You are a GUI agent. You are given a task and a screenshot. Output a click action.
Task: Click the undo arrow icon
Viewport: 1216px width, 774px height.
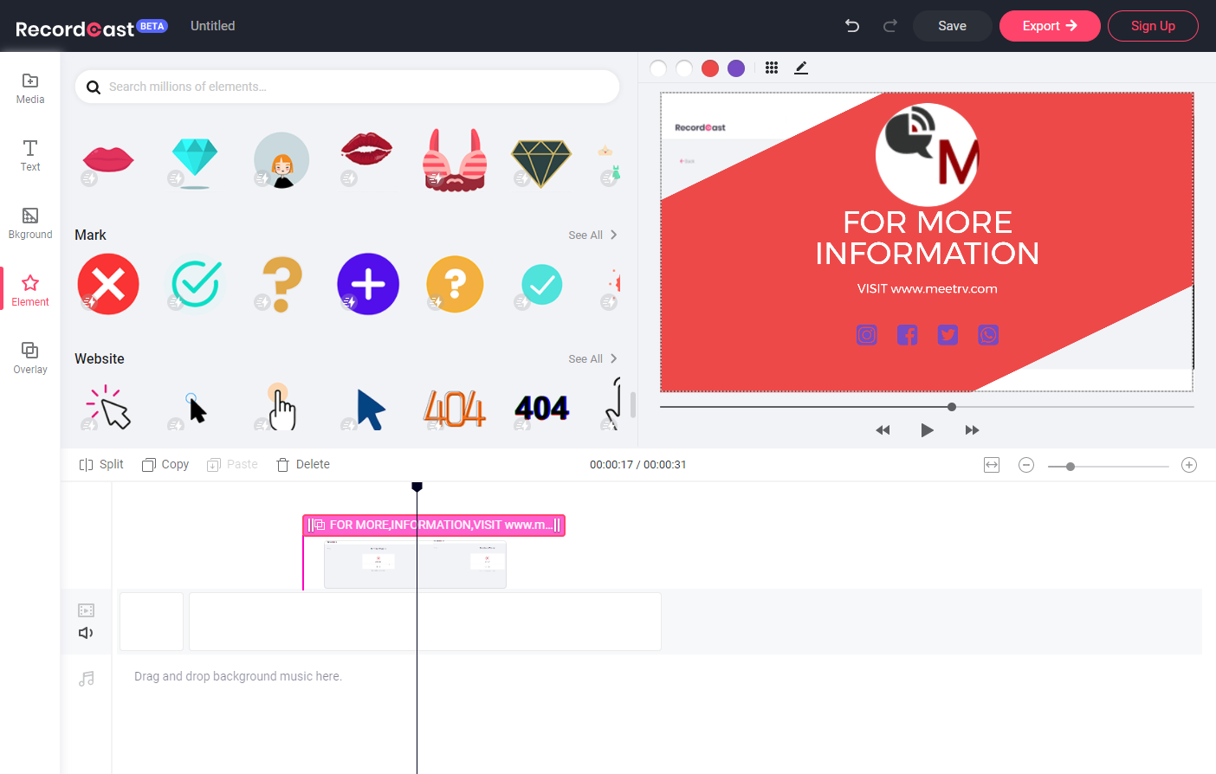(x=852, y=26)
